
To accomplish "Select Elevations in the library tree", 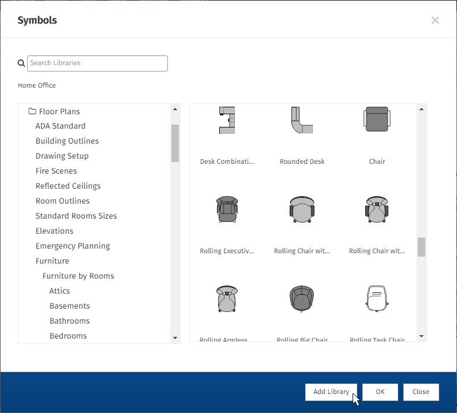I will [x=54, y=231].
